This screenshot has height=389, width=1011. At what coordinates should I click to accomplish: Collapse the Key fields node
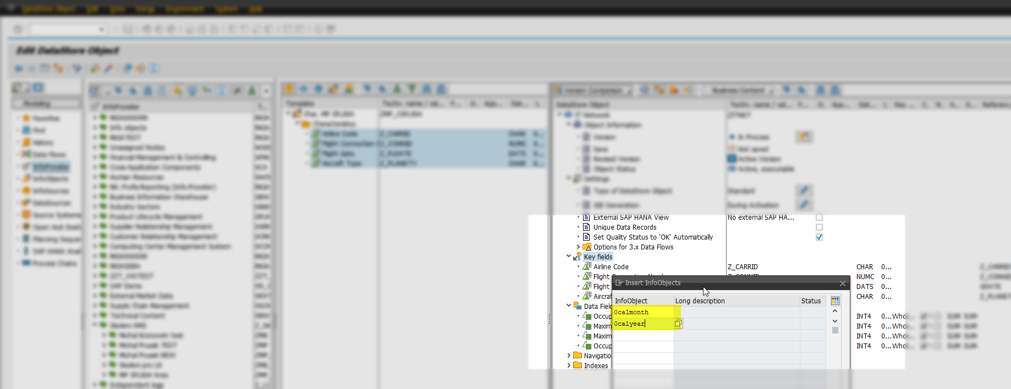569,257
